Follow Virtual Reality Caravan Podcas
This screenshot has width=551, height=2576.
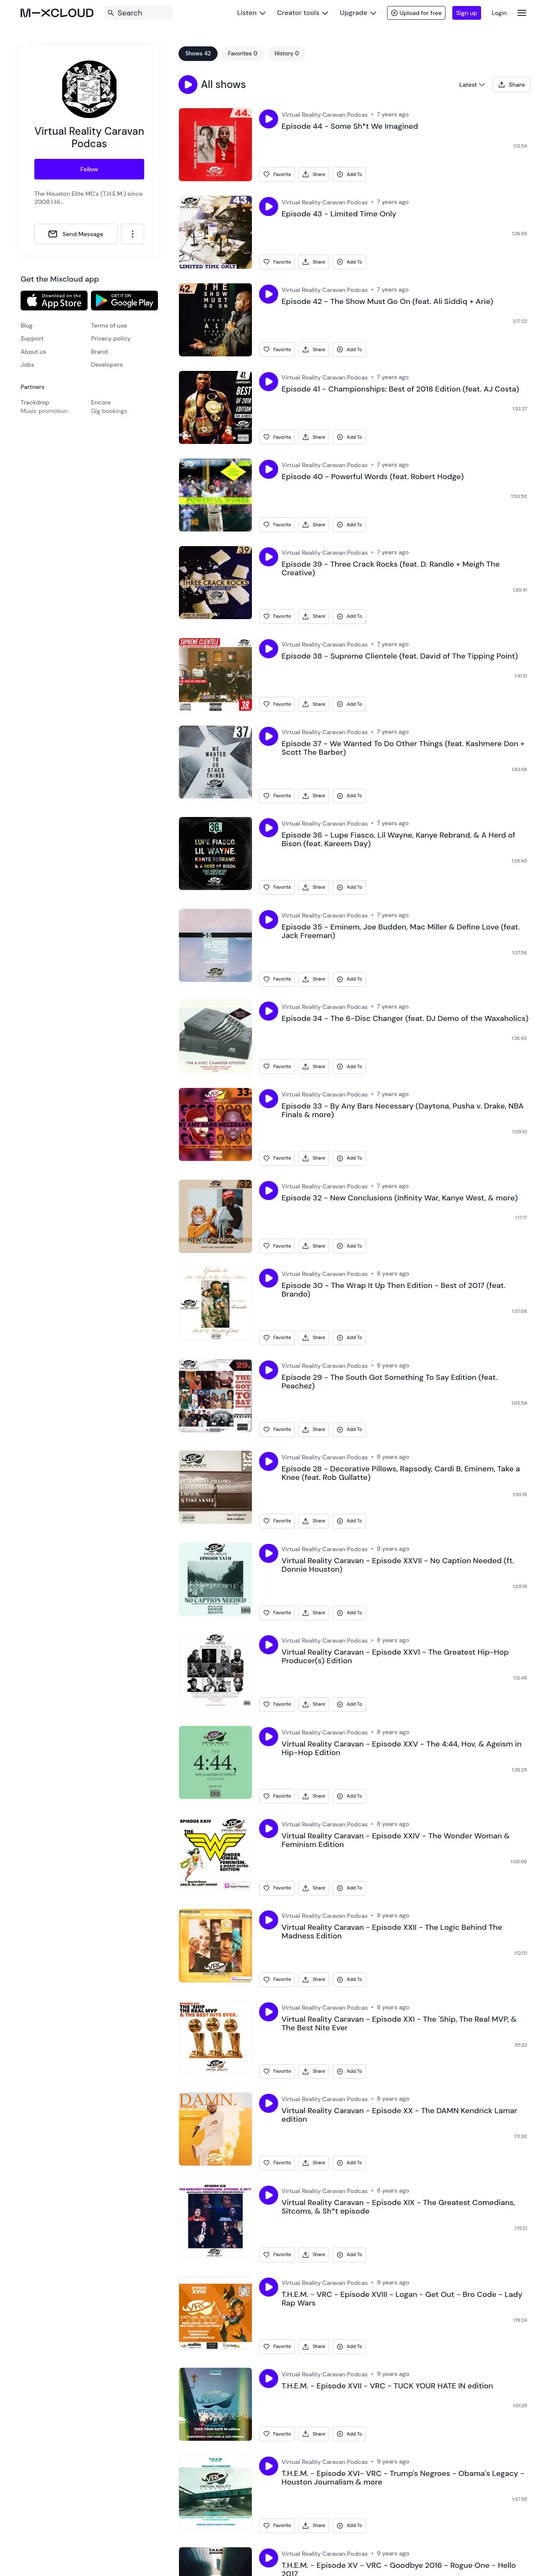(89, 169)
